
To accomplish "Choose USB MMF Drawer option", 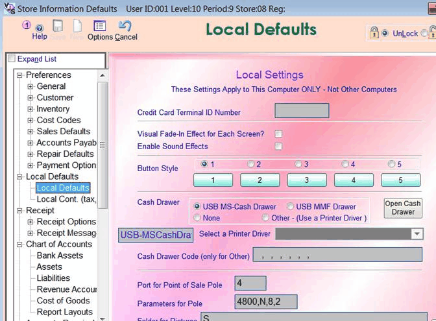I will (290, 206).
